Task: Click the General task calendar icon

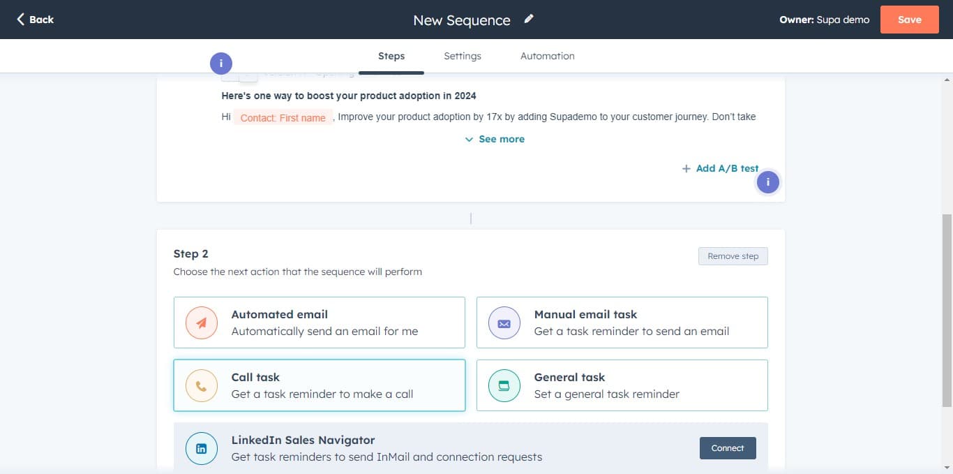Action: [x=504, y=385]
